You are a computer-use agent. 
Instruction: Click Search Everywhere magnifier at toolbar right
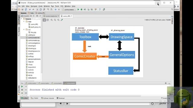coord(172,9)
